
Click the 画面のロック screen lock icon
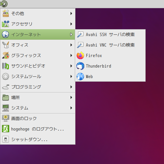coord(6,118)
